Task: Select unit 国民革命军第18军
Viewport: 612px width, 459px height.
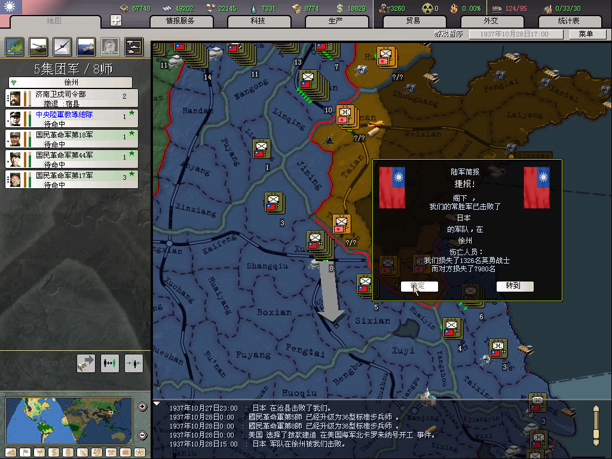Action: pyautogui.click(x=72, y=139)
